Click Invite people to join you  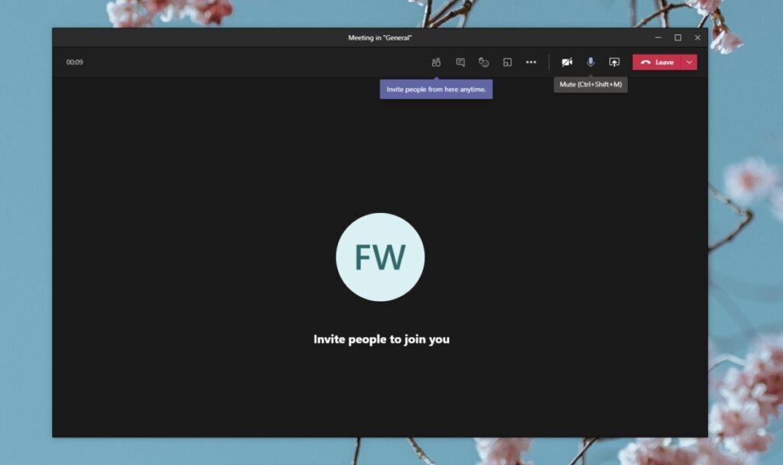380,339
